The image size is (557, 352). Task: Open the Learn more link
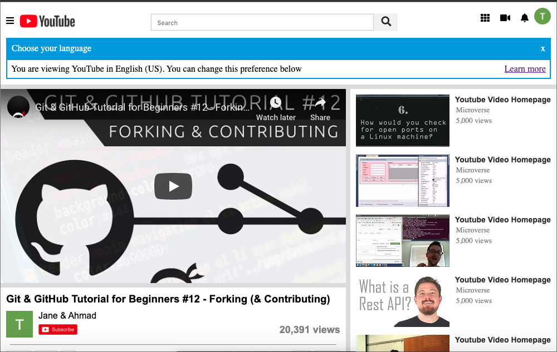525,69
